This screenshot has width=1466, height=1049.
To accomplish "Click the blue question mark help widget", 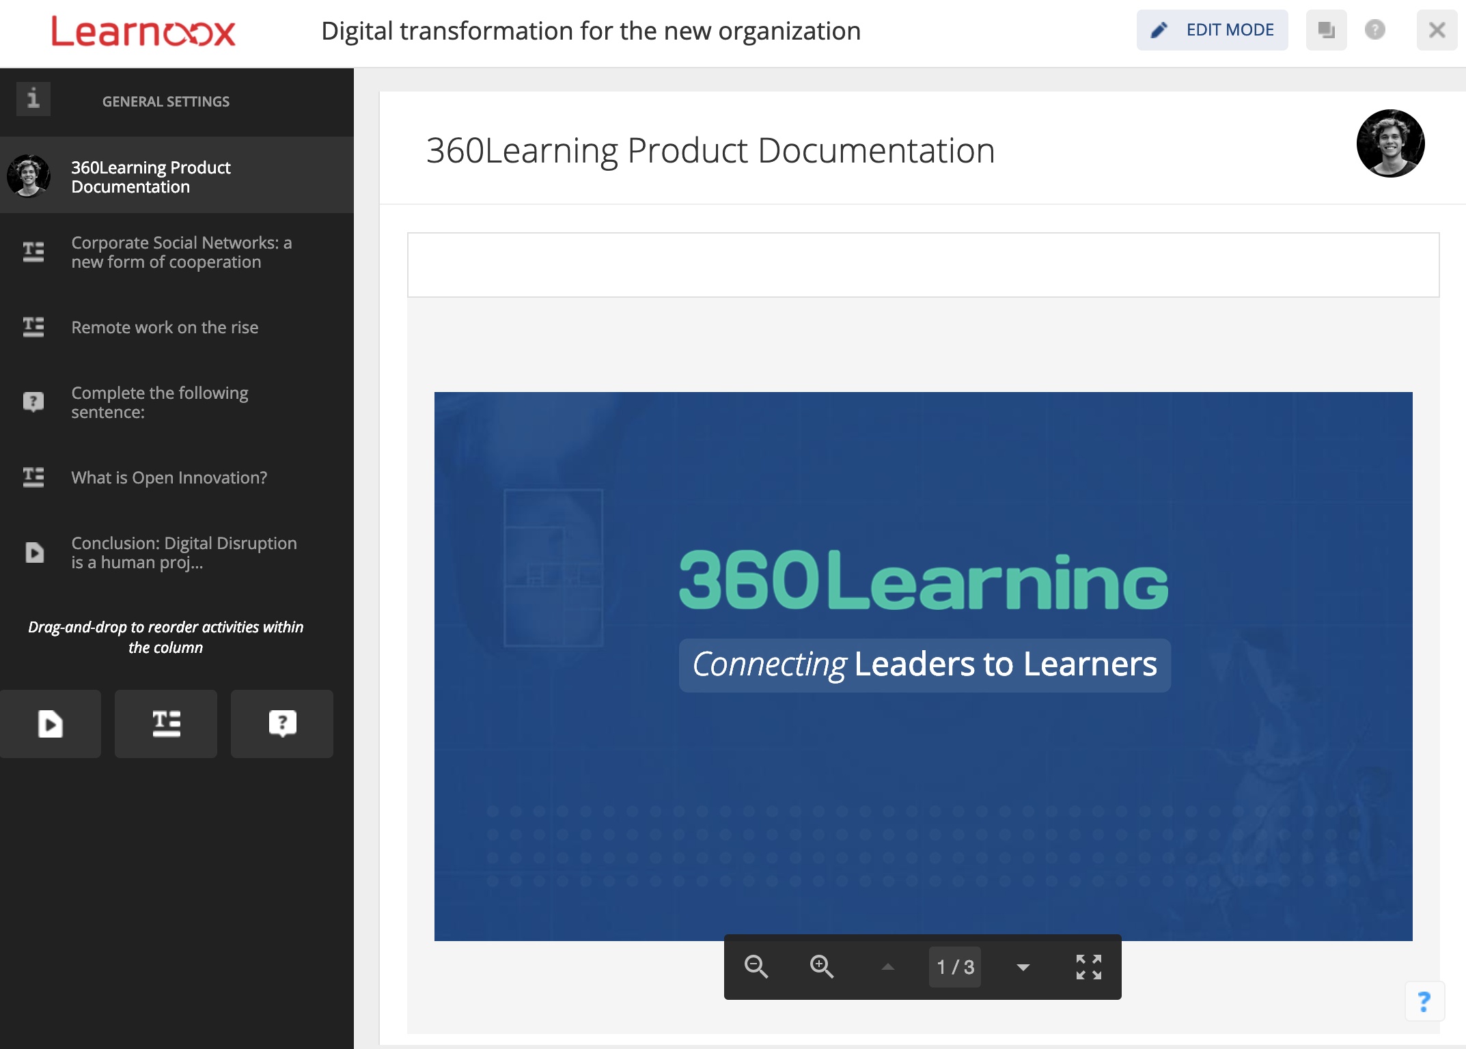I will [x=1424, y=1002].
